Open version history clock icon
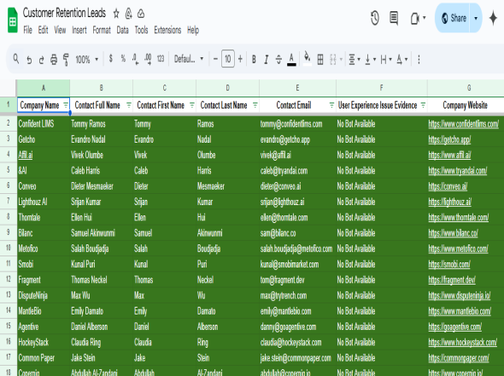Viewport: 504px width, 376px height. click(x=375, y=18)
